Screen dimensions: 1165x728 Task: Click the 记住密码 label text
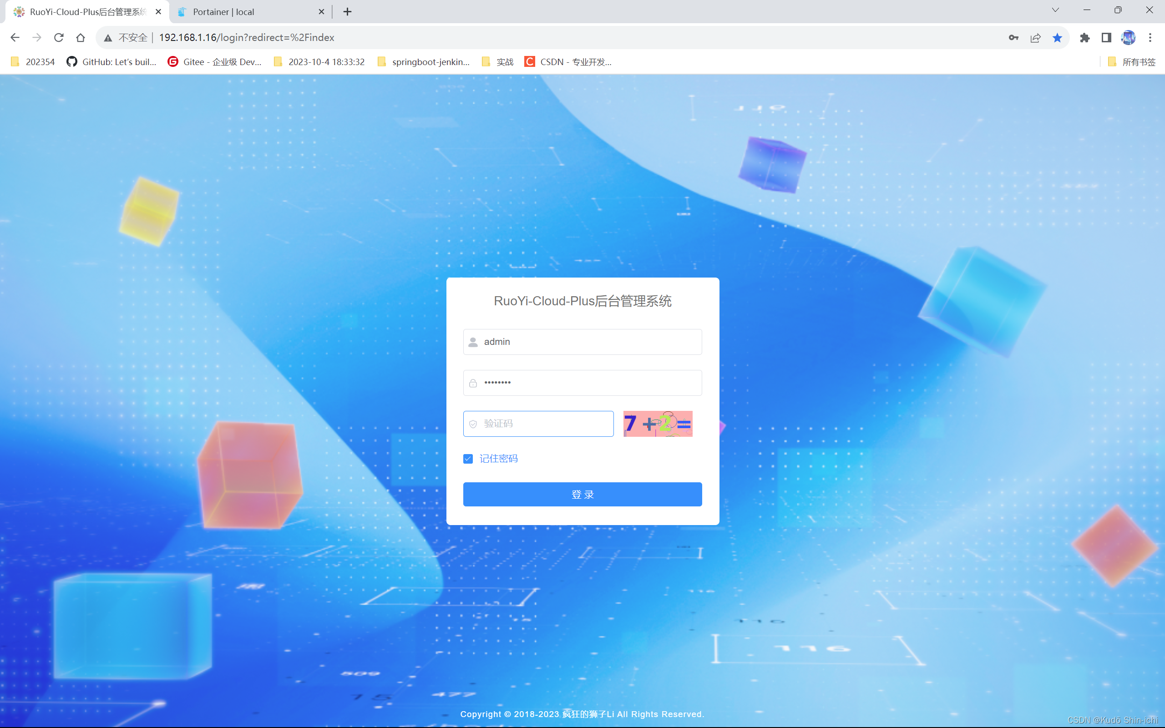coord(499,459)
